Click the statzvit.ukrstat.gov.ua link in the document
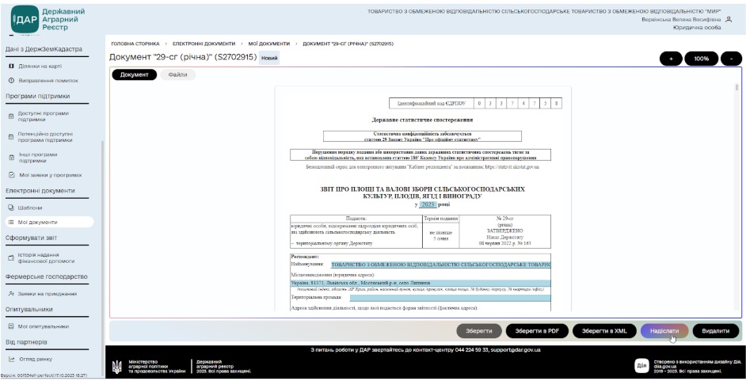 [512, 167]
